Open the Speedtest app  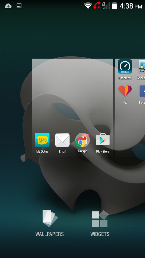(x=125, y=66)
